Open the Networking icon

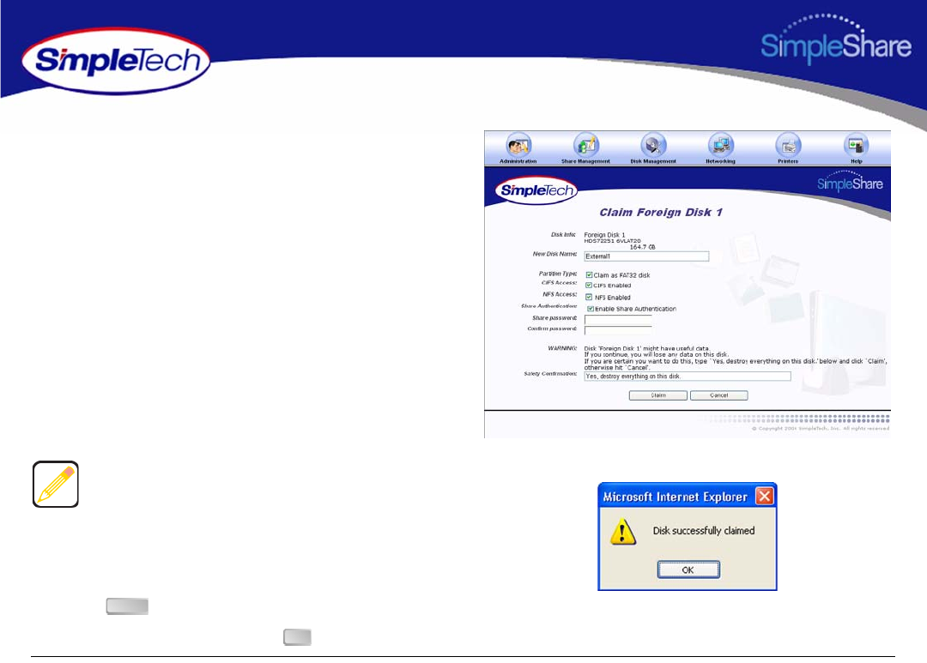(721, 145)
